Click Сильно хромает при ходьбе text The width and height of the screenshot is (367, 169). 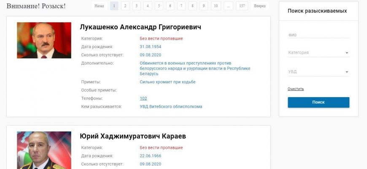click(167, 82)
